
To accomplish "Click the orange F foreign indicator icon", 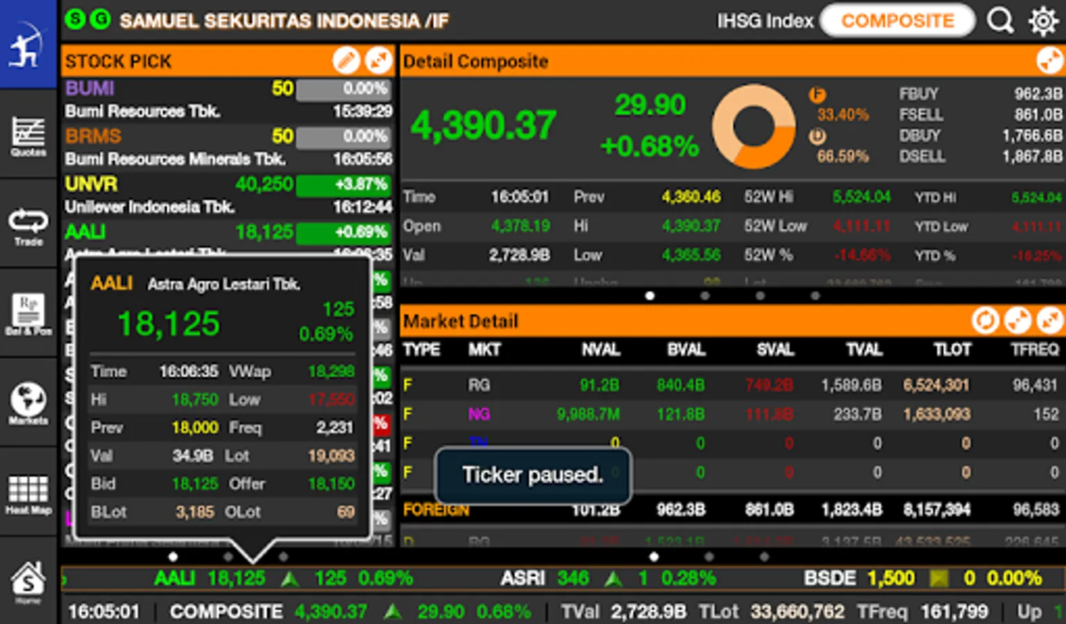I will pyautogui.click(x=818, y=95).
